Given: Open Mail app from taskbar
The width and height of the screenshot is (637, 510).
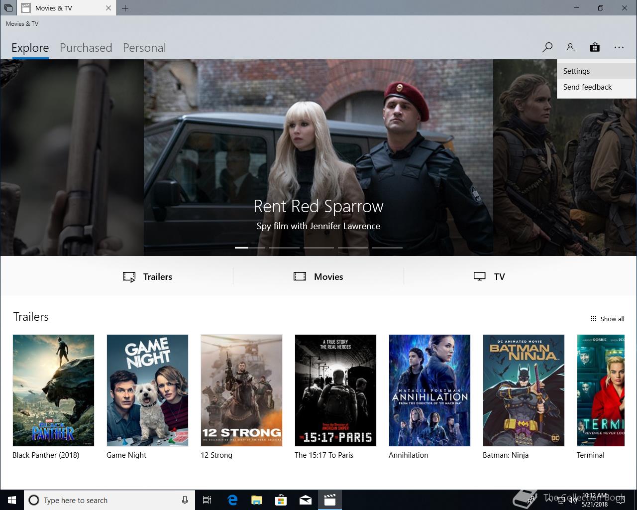Looking at the screenshot, I should [x=306, y=500].
